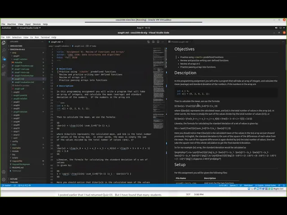The width and height of the screenshot is (287, 215).
Task: Close the Preview assg01.md tab
Action: pos(190,42)
